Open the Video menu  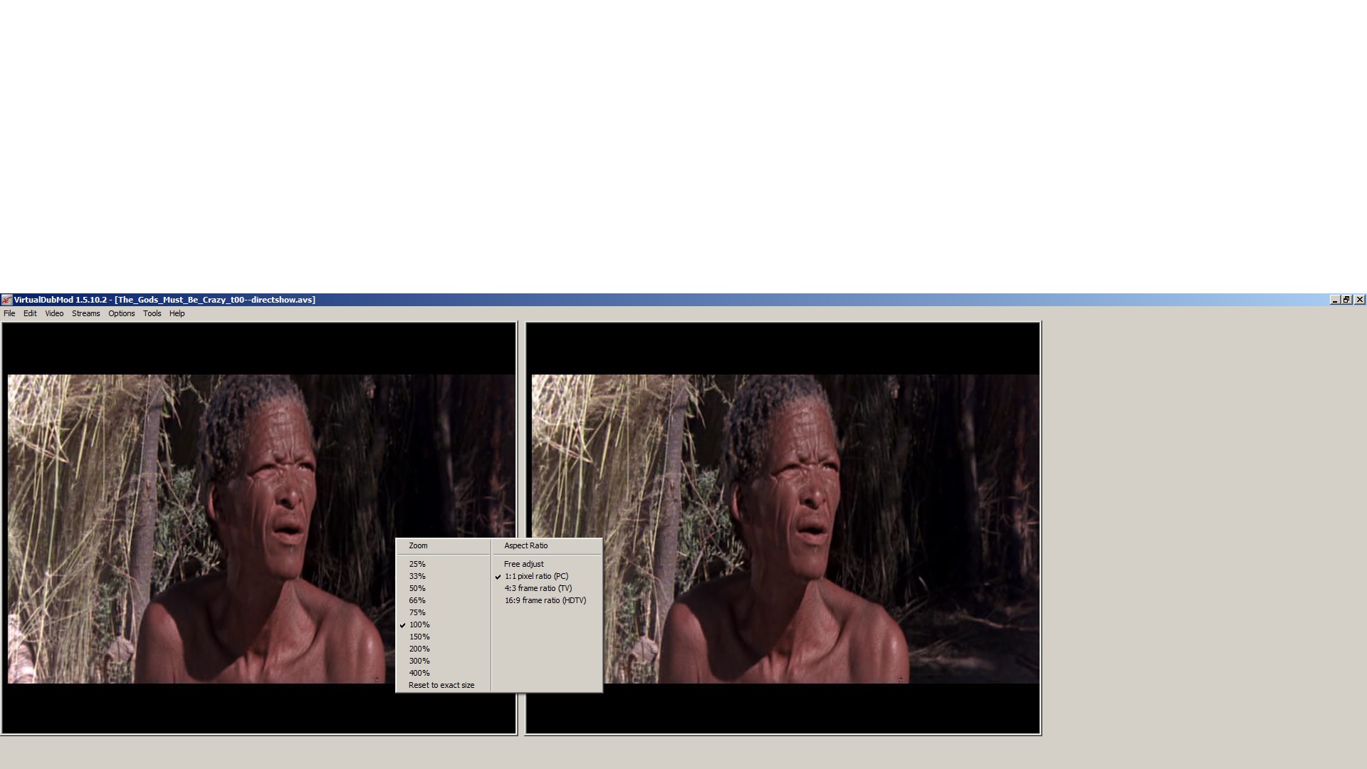pyautogui.click(x=54, y=313)
